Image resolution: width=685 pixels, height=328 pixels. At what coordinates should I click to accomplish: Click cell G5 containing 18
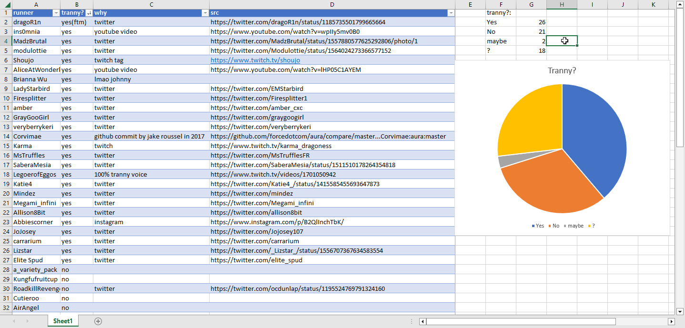(x=531, y=50)
